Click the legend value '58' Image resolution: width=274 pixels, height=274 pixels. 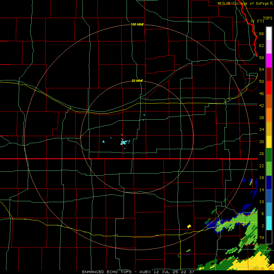pos(262,58)
